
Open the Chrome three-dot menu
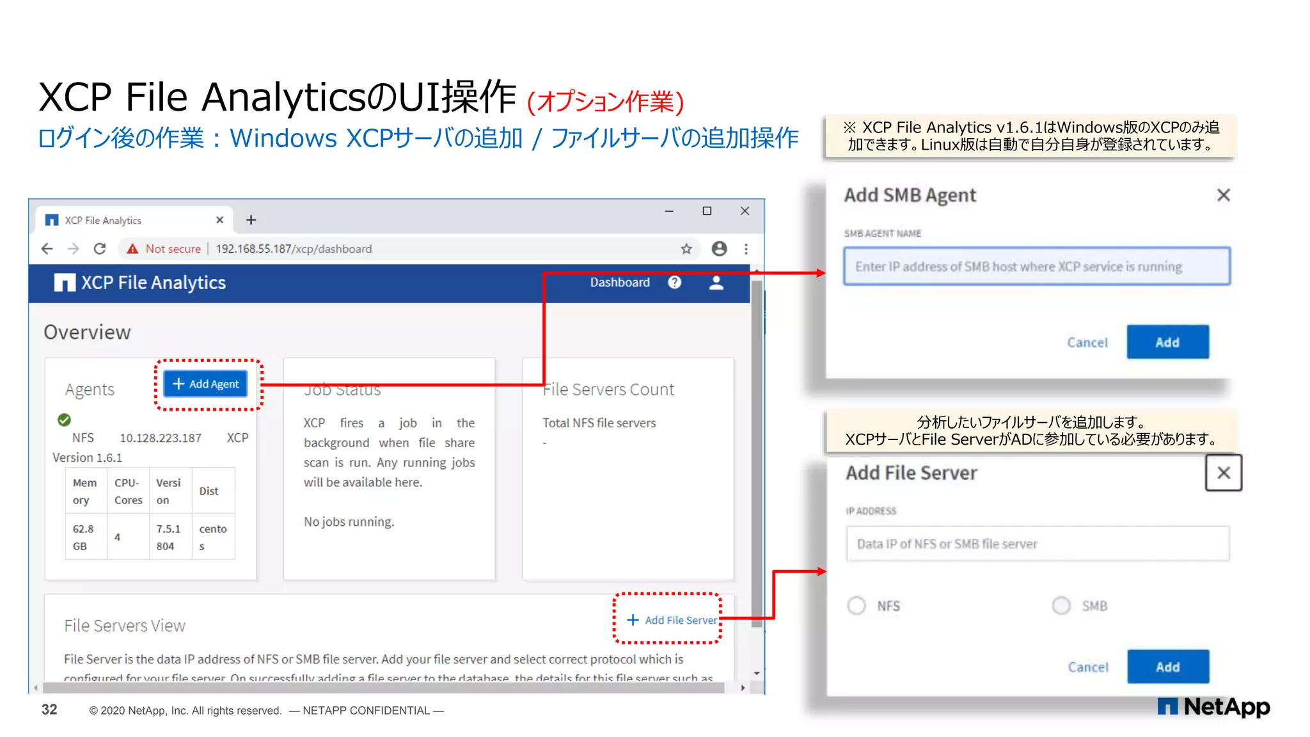pyautogui.click(x=746, y=249)
